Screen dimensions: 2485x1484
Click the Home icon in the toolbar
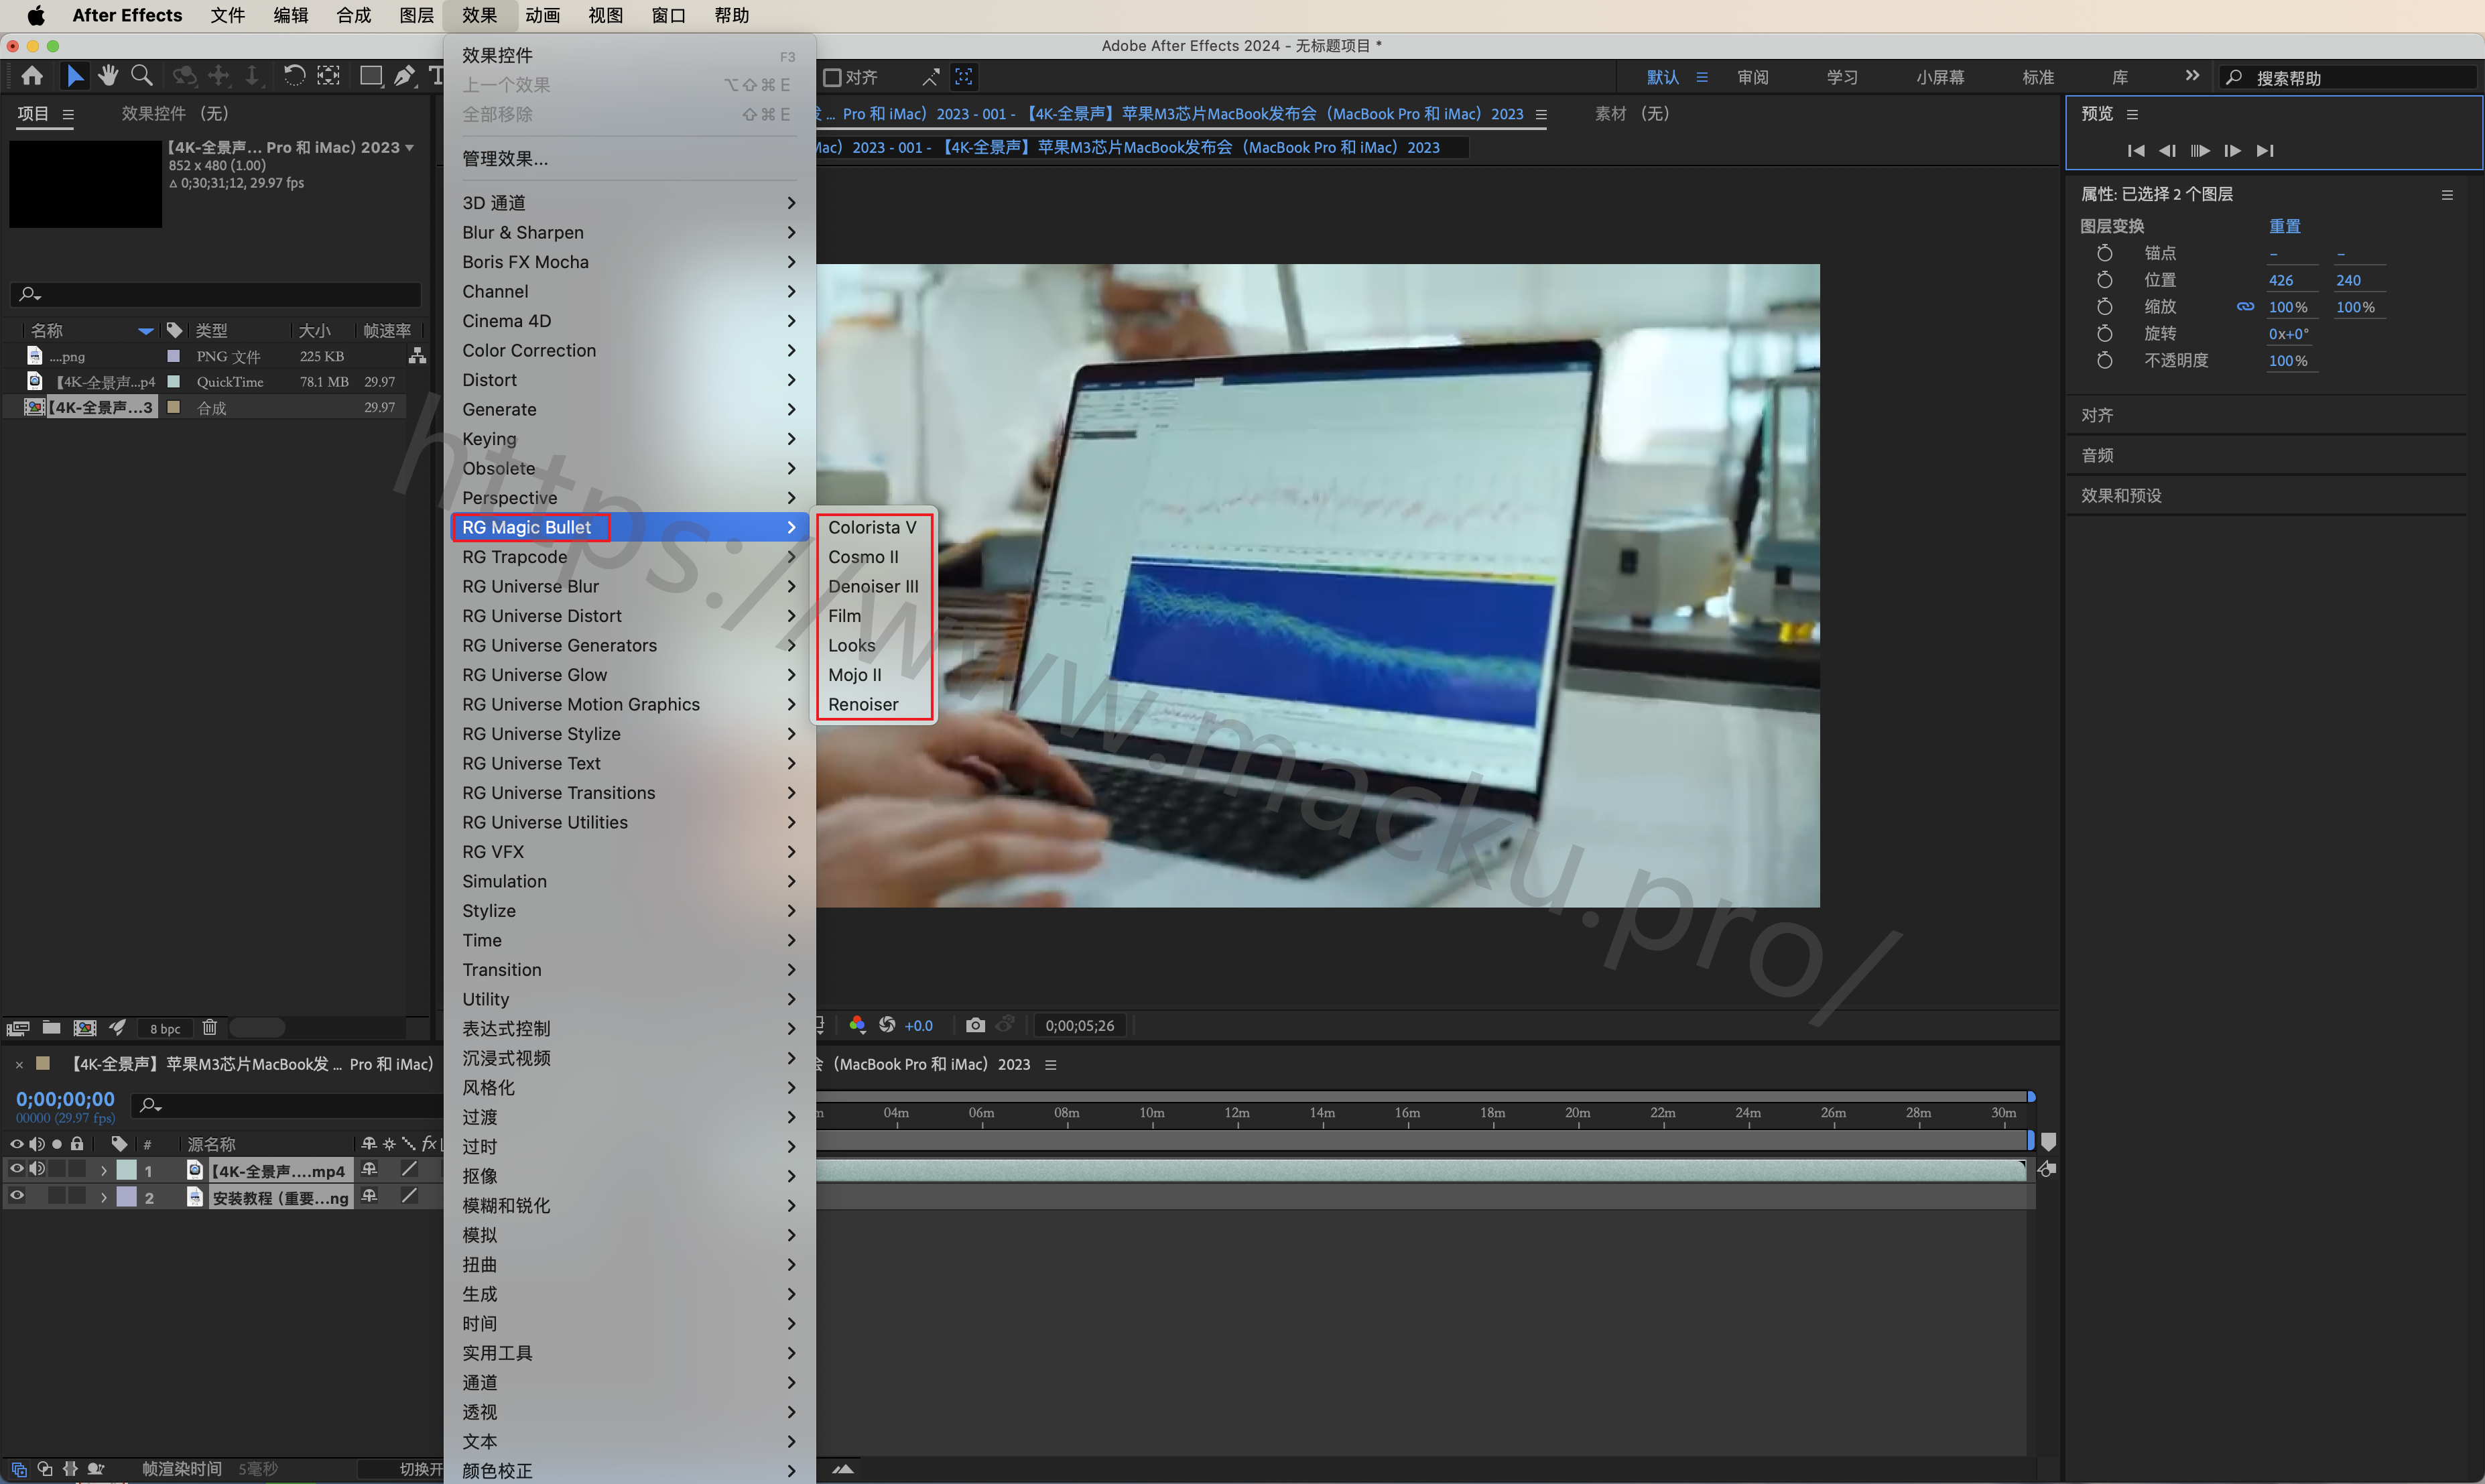tap(32, 76)
